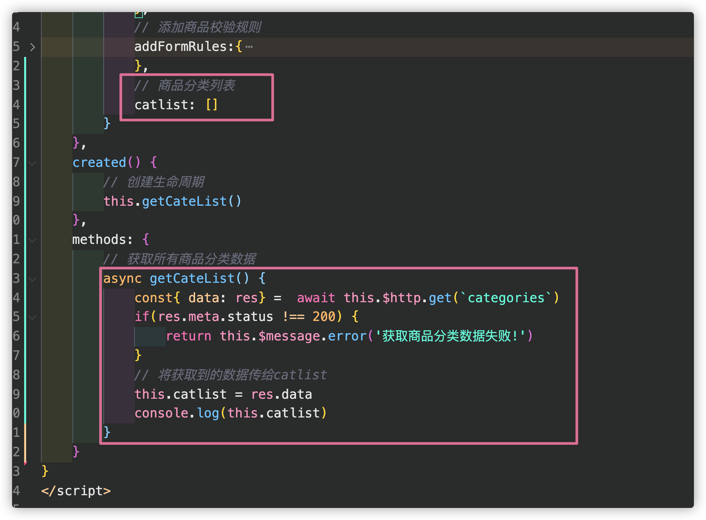Click 'res.meta.status' in the if condition

[216, 317]
